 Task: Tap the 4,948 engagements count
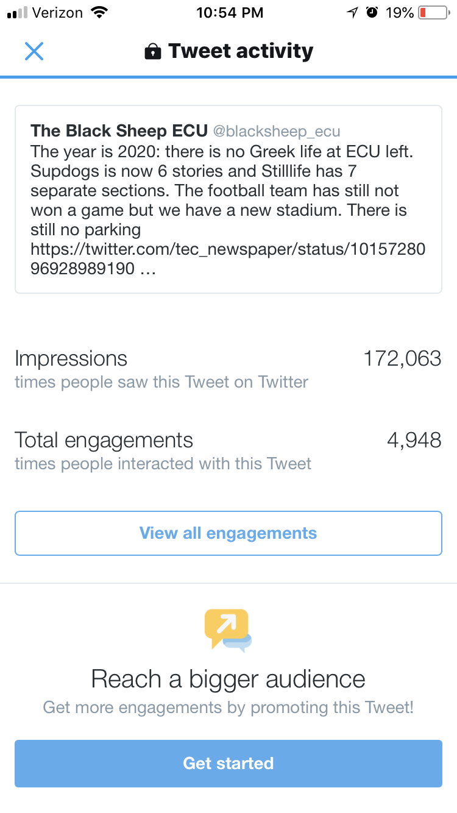click(414, 440)
